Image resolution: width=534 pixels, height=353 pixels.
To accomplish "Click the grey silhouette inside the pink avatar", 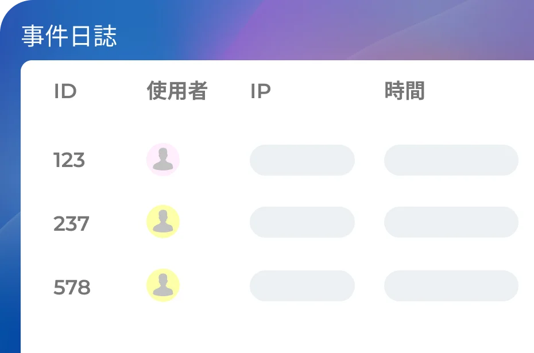I will 163,160.
